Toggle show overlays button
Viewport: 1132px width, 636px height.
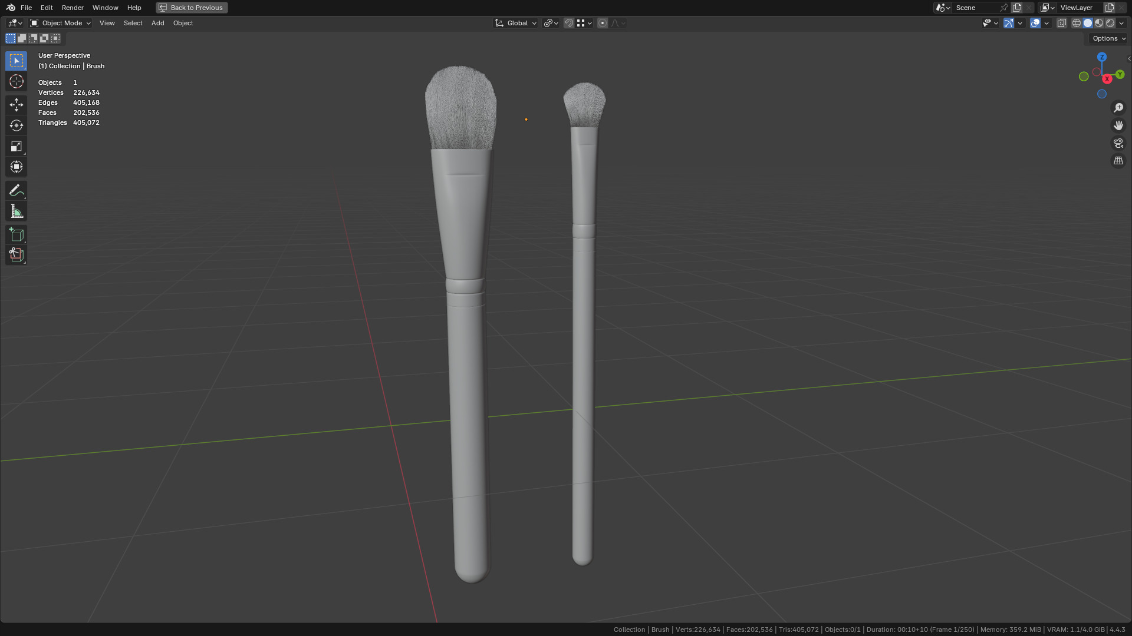1035,23
